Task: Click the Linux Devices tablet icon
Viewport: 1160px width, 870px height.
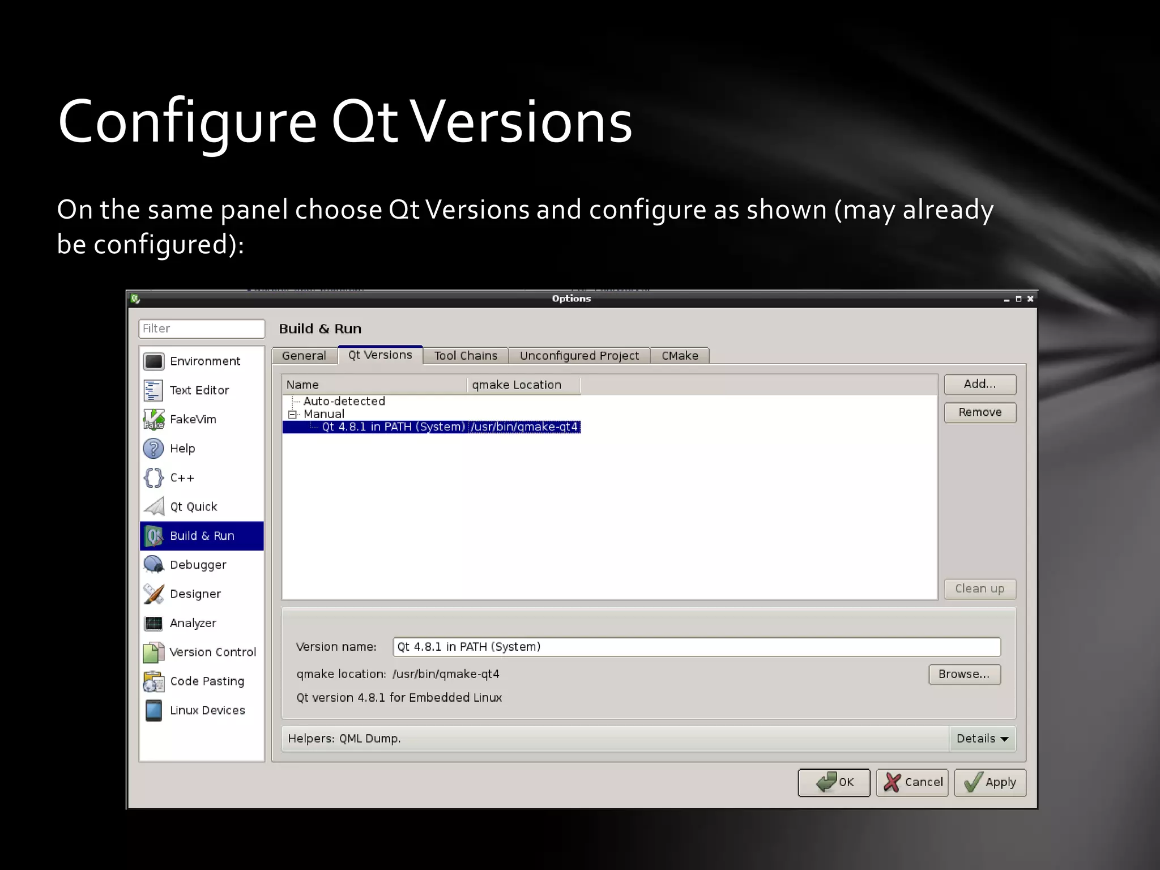Action: point(153,710)
